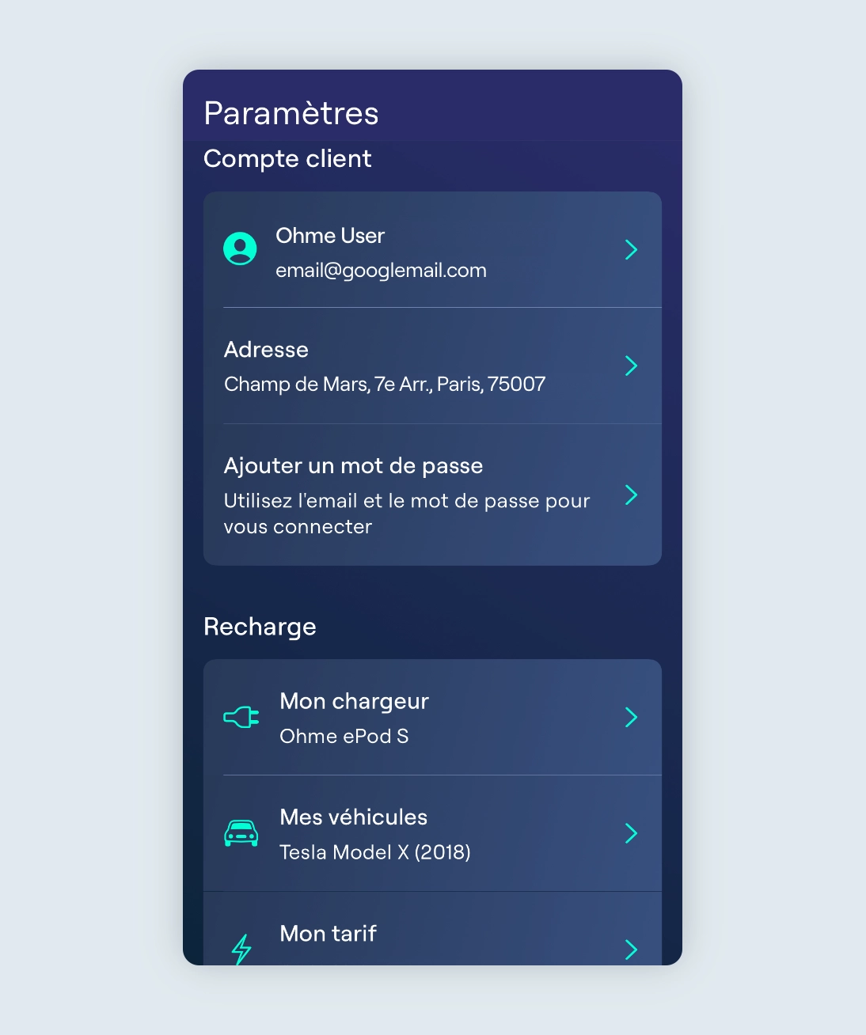Viewport: 866px width, 1035px height.
Task: Expand the Ohme User account chevron
Action: tap(631, 249)
